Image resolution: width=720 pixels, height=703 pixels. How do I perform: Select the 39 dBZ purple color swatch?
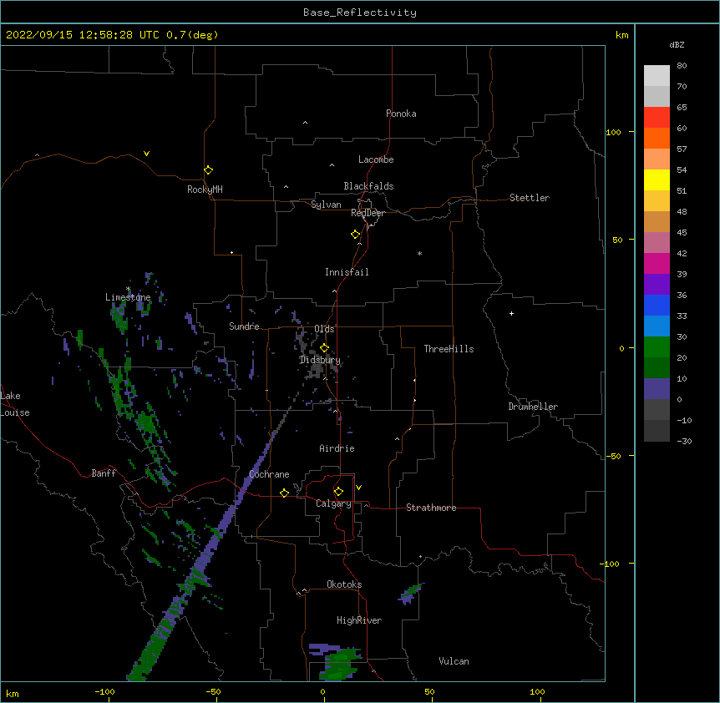tap(657, 284)
